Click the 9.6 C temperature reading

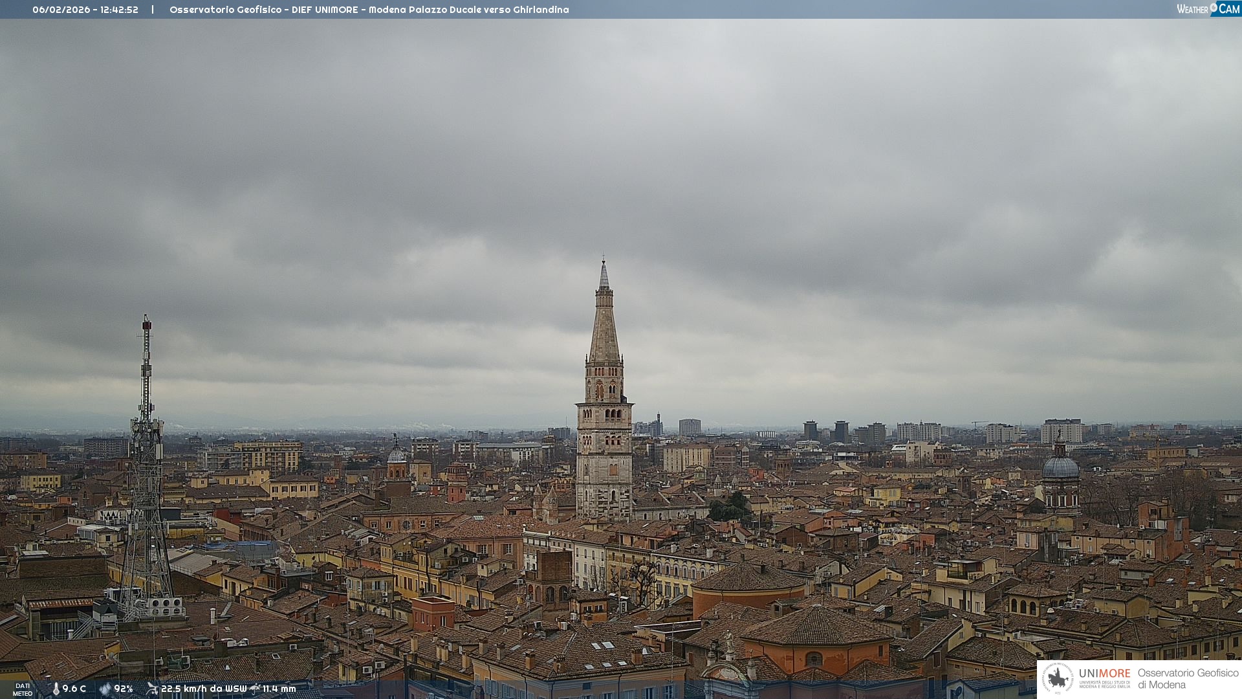[x=74, y=689]
